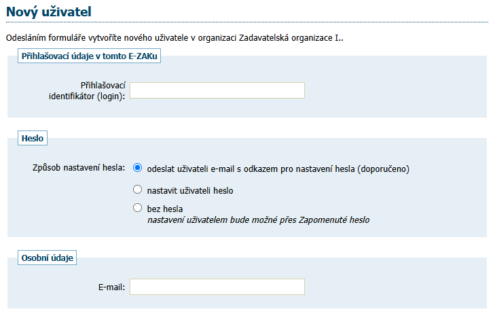Focus the E-mail text field
This screenshot has height=316, width=495.
tap(217, 287)
